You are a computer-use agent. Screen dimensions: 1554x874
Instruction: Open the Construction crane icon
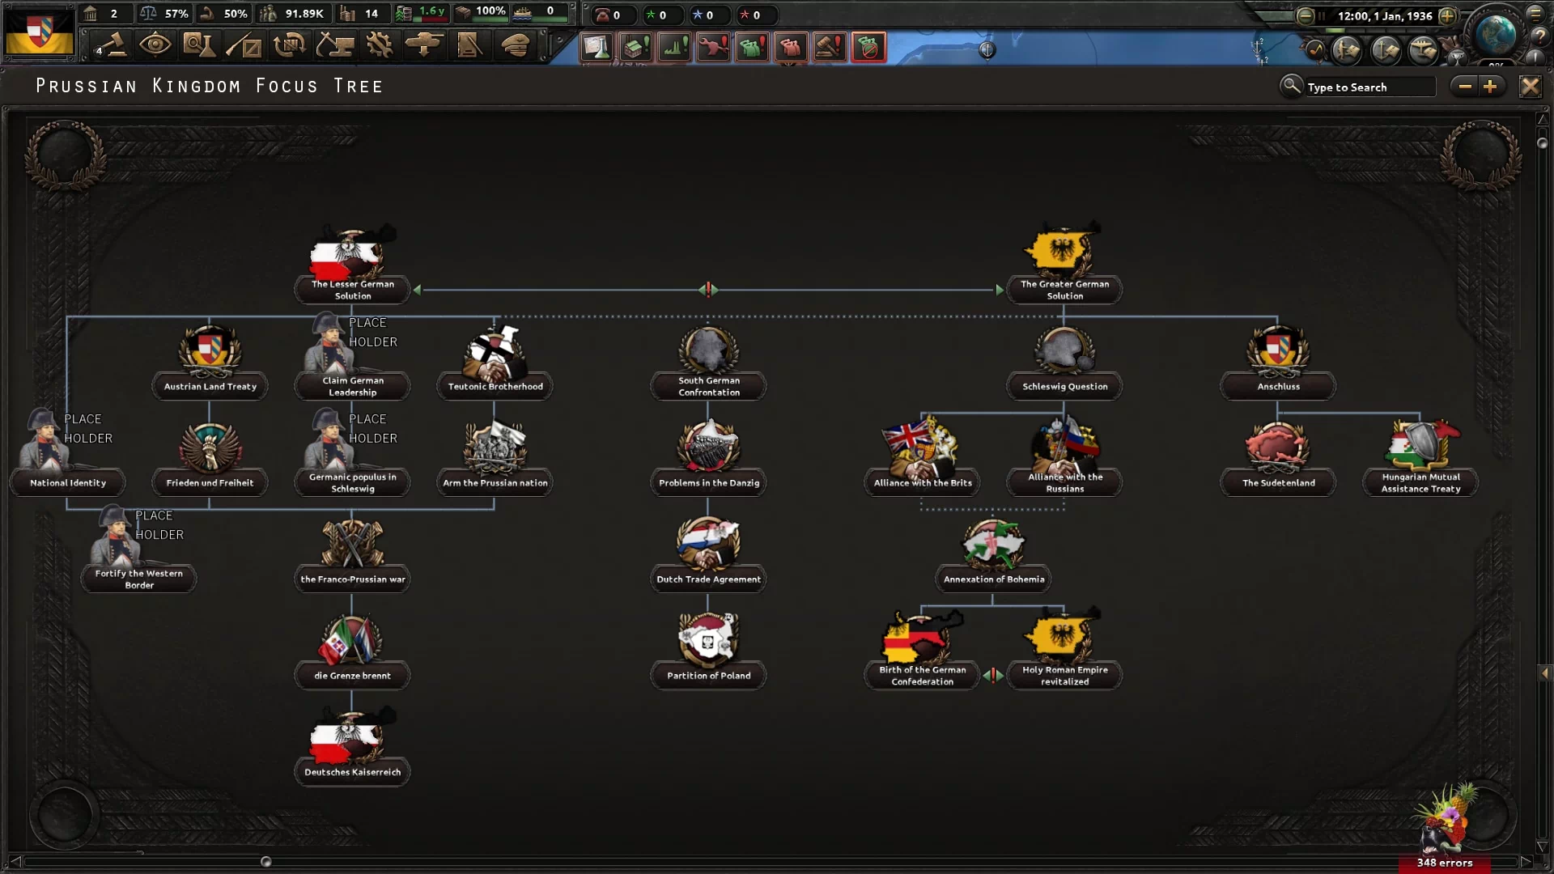tap(334, 45)
